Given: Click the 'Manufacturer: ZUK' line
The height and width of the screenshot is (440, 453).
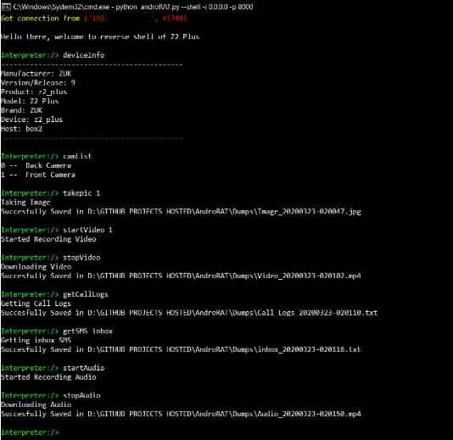Looking at the screenshot, I should (36, 73).
